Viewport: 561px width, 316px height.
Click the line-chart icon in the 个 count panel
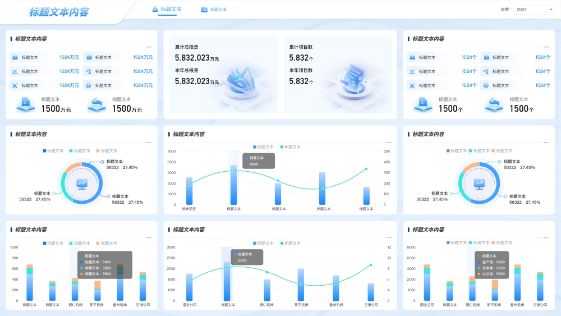413,71
